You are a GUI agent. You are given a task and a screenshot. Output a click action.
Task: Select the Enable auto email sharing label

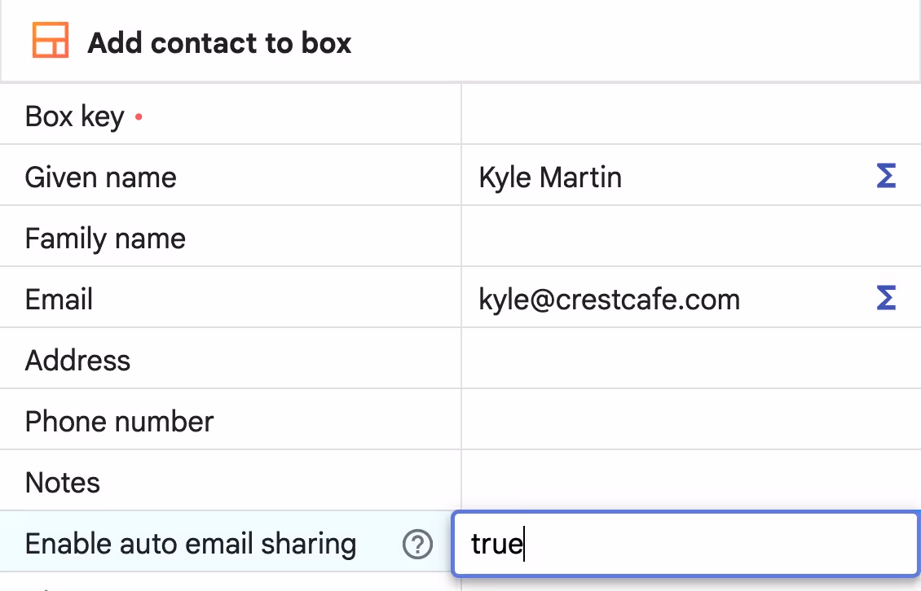coord(190,544)
